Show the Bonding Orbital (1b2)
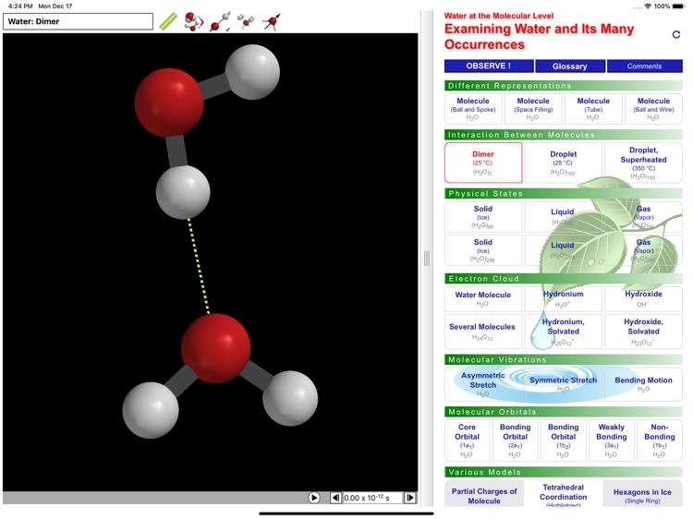This screenshot has width=693, height=519. (563, 441)
